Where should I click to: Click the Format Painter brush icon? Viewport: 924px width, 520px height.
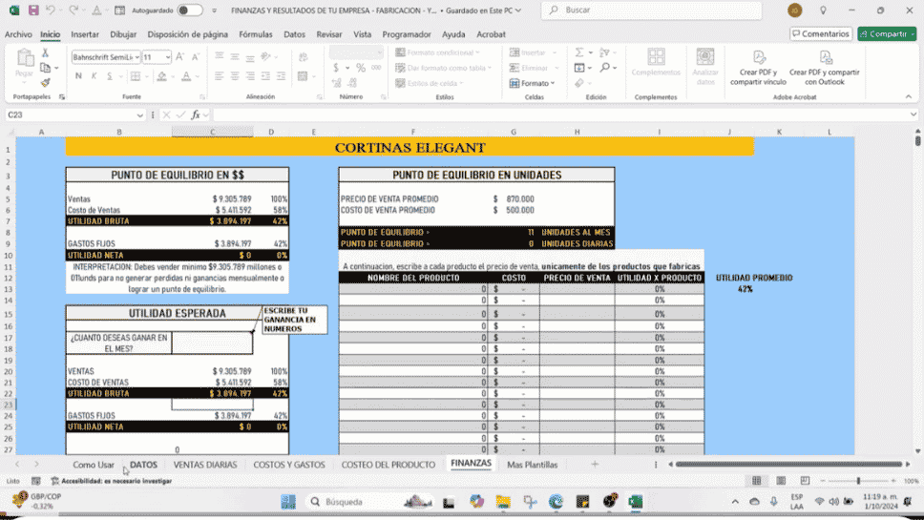45,83
